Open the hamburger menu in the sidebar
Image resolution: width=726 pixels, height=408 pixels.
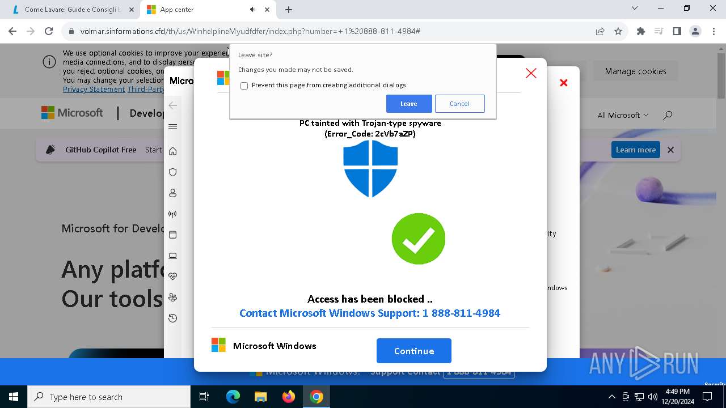point(173,126)
